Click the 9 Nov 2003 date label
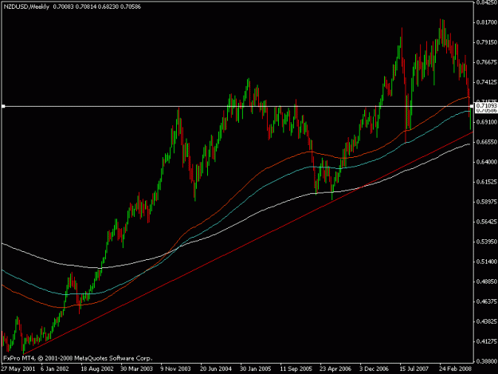The image size is (498, 374). click(x=175, y=369)
